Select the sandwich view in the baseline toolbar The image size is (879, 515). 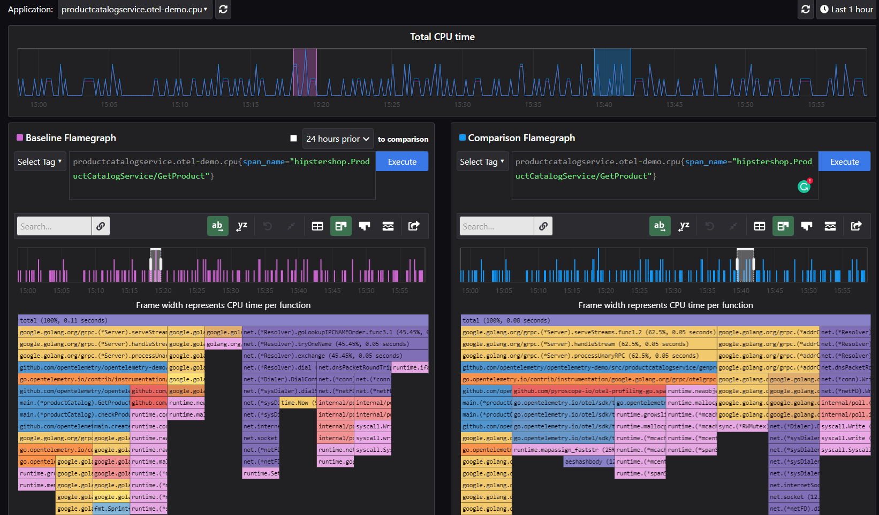(388, 226)
